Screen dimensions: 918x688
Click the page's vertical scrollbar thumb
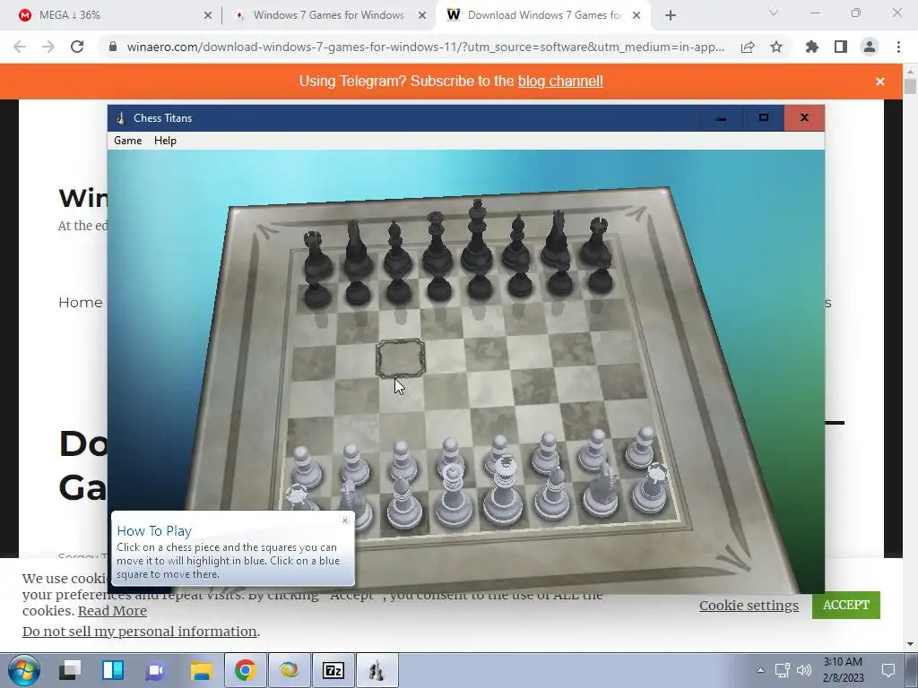click(x=910, y=87)
